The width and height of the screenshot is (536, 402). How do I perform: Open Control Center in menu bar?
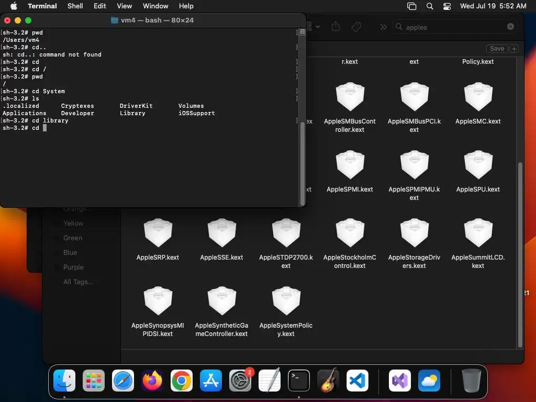coord(447,6)
